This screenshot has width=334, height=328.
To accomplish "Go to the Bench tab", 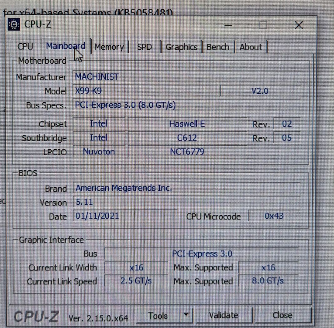I will [x=218, y=47].
